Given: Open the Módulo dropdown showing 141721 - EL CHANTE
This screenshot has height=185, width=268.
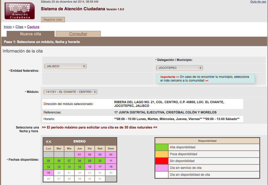Looking at the screenshot, I should tap(70, 92).
